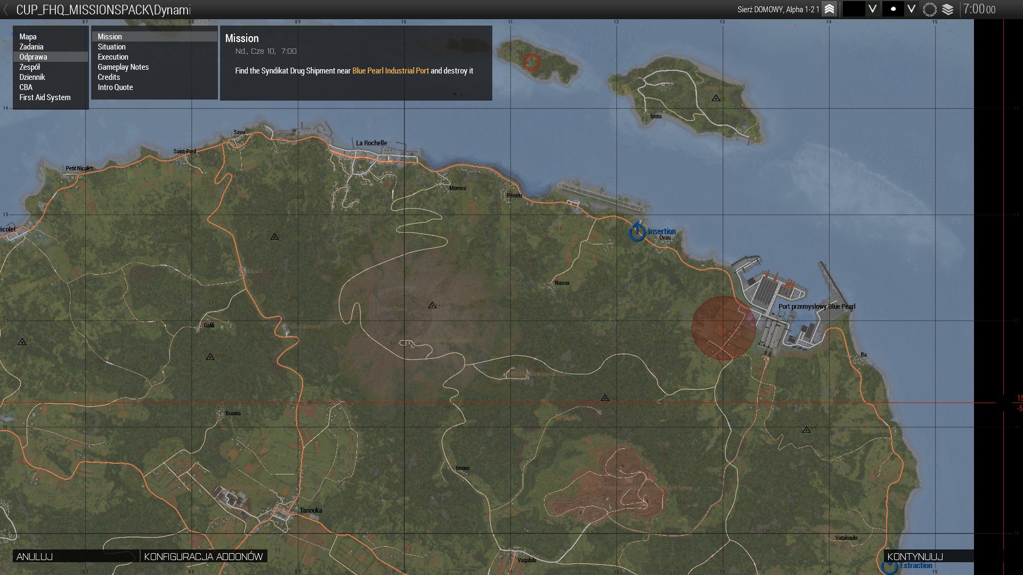
Task: Open the marker color dropdown arrow
Action: click(x=872, y=9)
